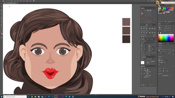Select the Pen tool

(1, 8)
